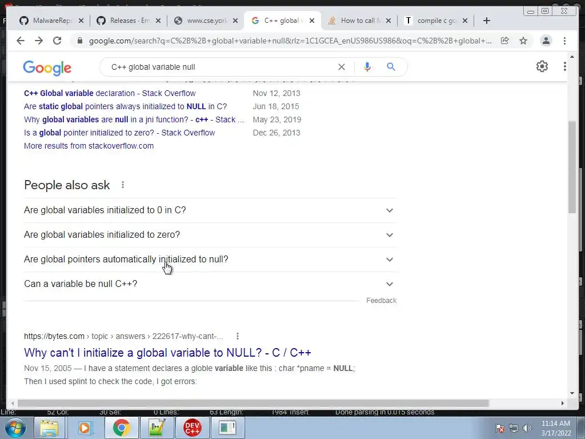
Task: Expand 'Are global variables initialized to zero?'
Action: tap(210, 235)
